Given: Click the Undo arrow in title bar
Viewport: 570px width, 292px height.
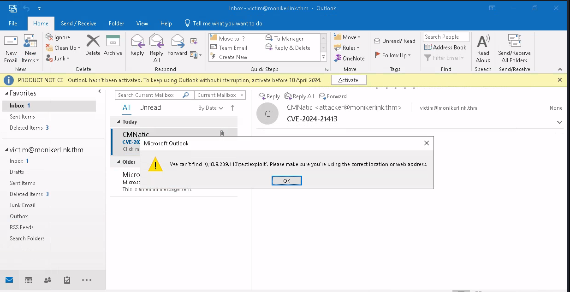Looking at the screenshot, I should (x=26, y=8).
